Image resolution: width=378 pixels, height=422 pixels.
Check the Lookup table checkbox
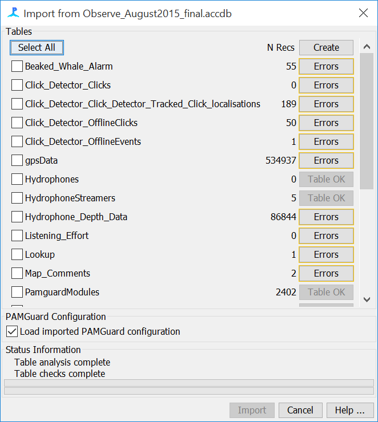point(17,254)
